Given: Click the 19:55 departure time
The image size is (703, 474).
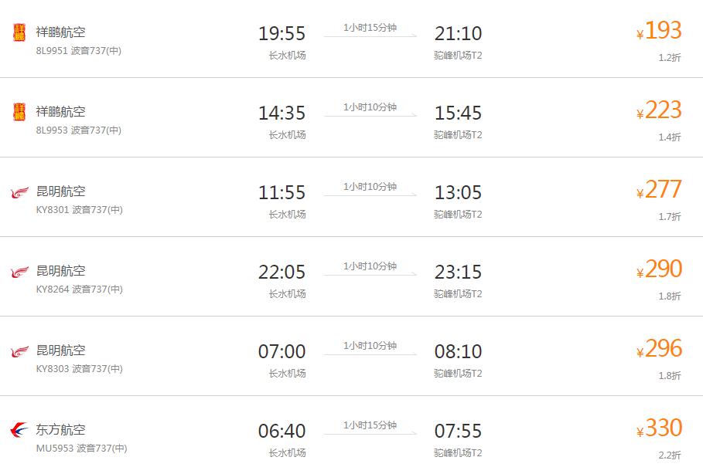Looking at the screenshot, I should pyautogui.click(x=282, y=34).
